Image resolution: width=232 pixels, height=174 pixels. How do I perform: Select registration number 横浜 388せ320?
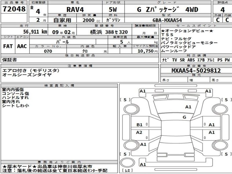pyautogui.click(x=109, y=32)
